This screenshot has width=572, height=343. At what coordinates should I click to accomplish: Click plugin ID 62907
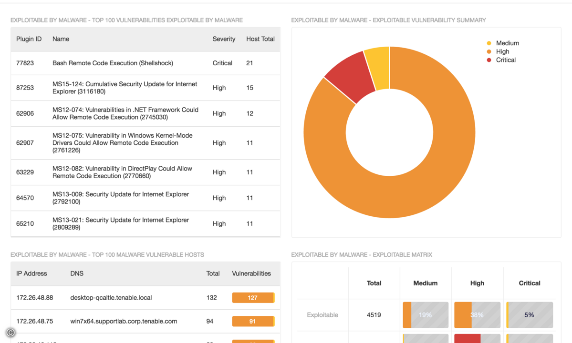pos(25,143)
